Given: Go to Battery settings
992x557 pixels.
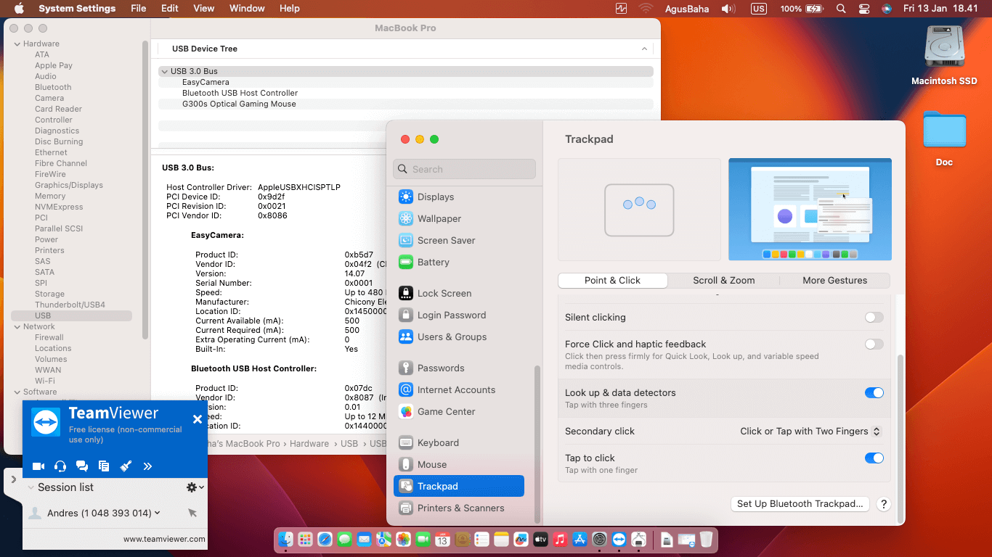Looking at the screenshot, I should (x=458, y=262).
